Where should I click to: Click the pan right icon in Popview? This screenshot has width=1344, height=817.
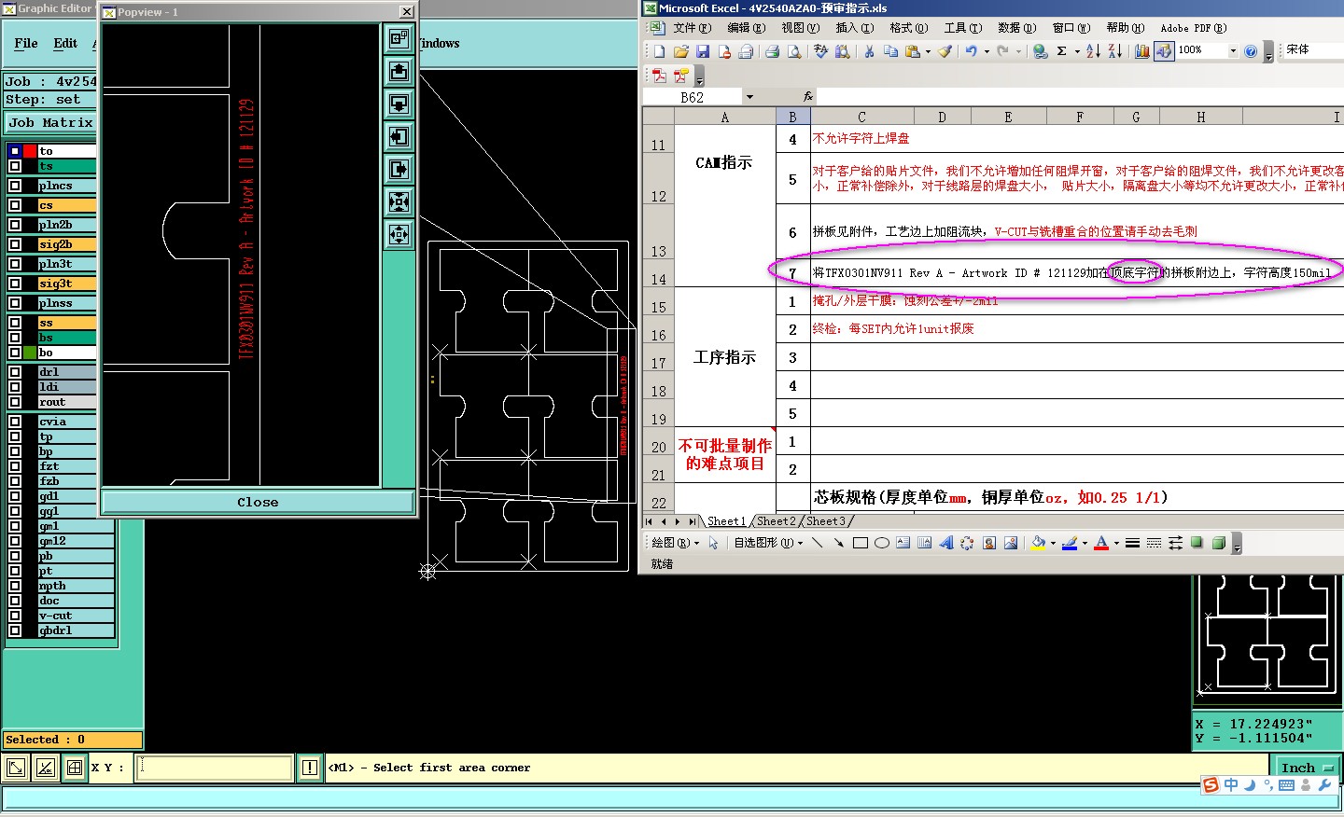click(x=399, y=169)
